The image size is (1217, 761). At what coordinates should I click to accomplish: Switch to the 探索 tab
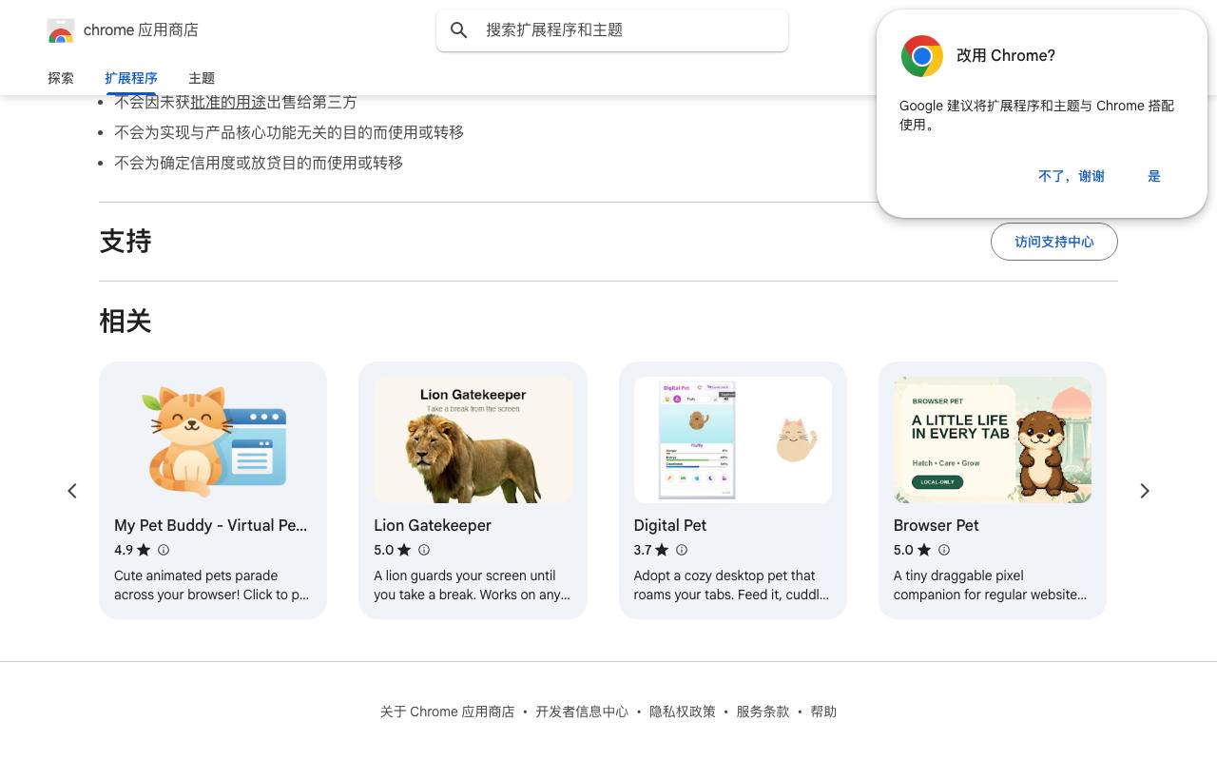[61, 78]
